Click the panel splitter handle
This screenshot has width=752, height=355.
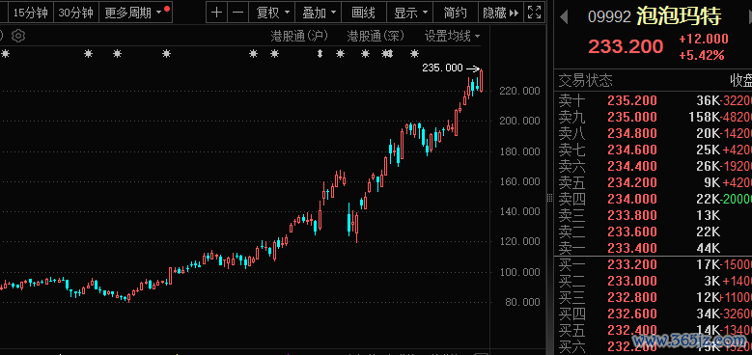click(x=549, y=198)
